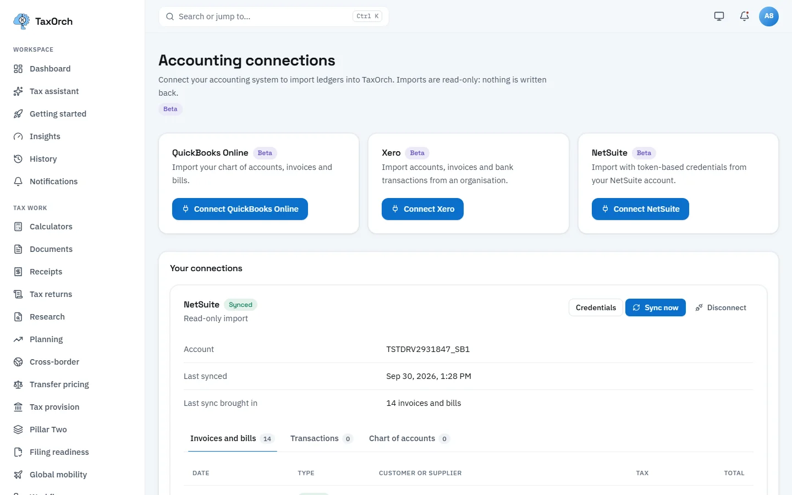Image resolution: width=792 pixels, height=495 pixels.
Task: Open the AB user avatar menu
Action: click(769, 16)
